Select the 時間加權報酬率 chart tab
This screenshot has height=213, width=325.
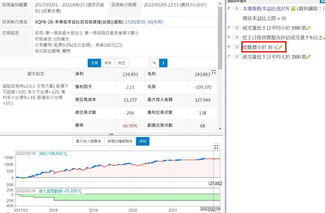pyautogui.click(x=120, y=141)
